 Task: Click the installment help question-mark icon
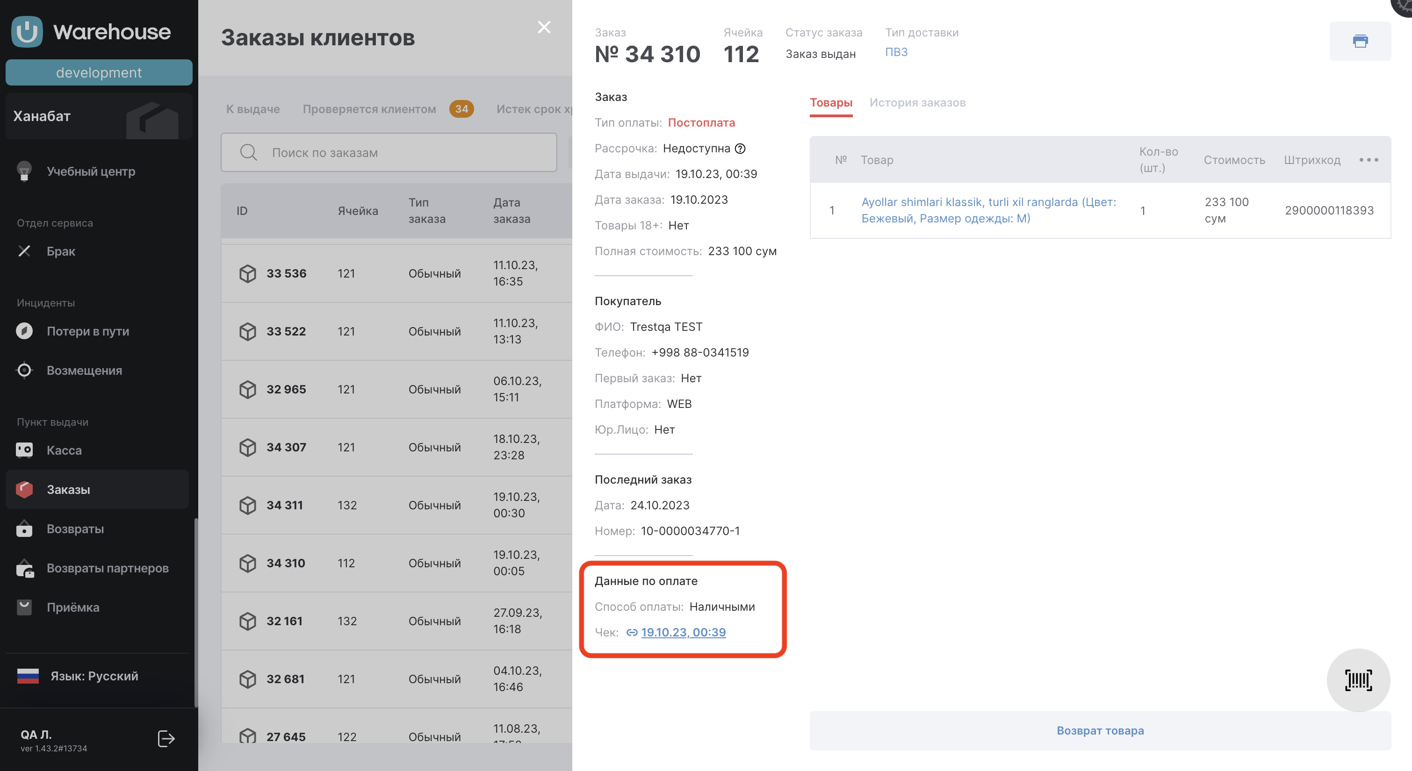click(x=740, y=149)
